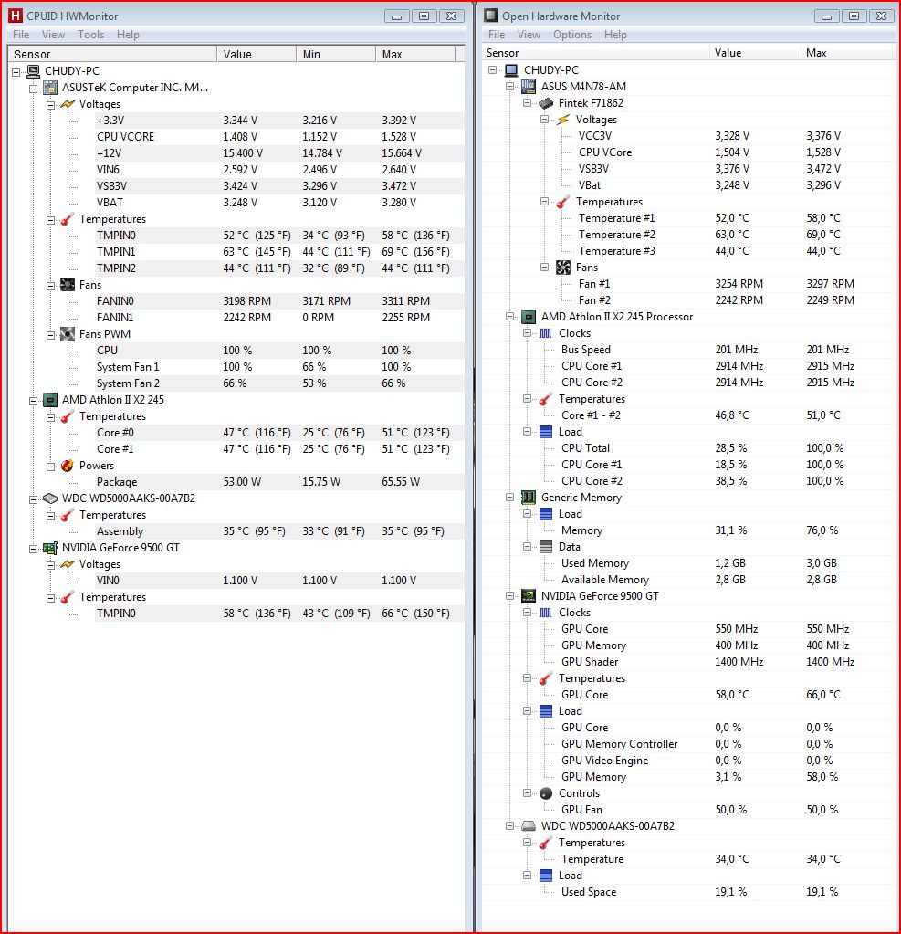The width and height of the screenshot is (901, 934).
Task: Click the lightning Voltages icon in Open Hardware Monitor
Action: click(x=562, y=120)
